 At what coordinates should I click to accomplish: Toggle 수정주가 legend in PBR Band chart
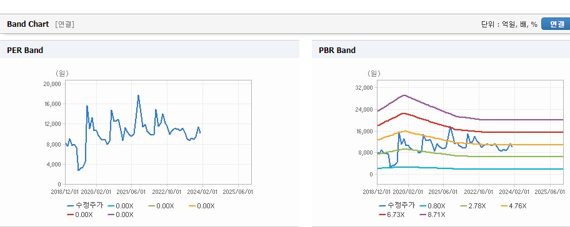(x=397, y=206)
